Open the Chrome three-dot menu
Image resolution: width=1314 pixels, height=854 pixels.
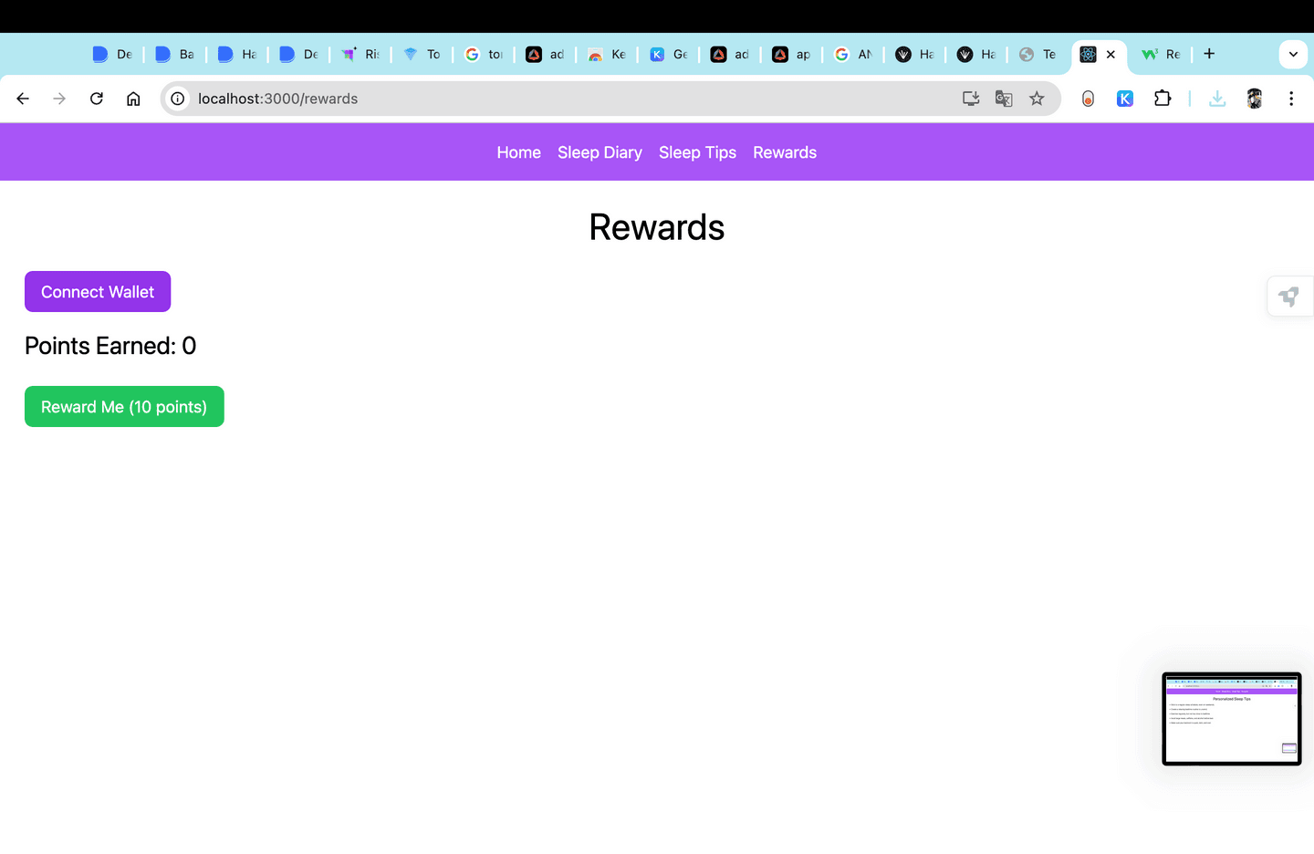coord(1291,99)
